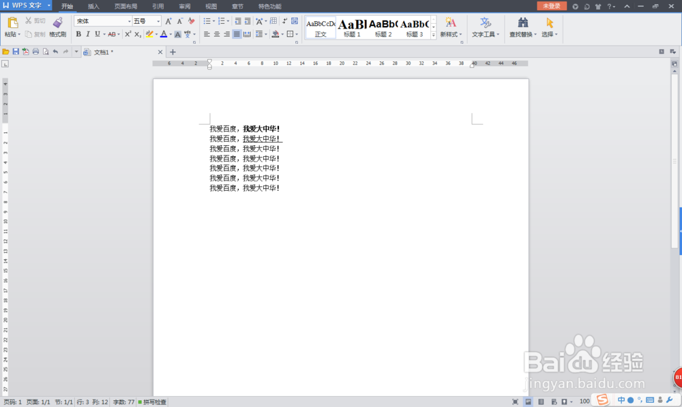
Task: Apply the 标题 2 heading style
Action: [x=383, y=28]
